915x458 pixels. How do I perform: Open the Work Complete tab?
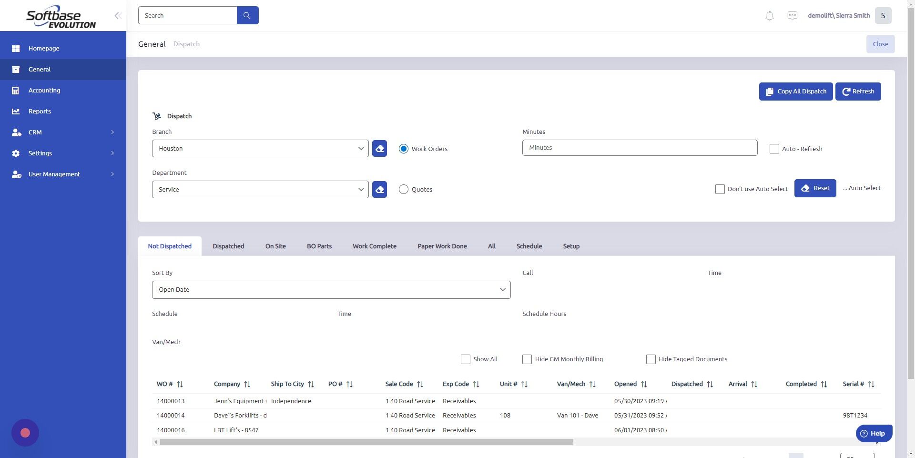tap(375, 246)
